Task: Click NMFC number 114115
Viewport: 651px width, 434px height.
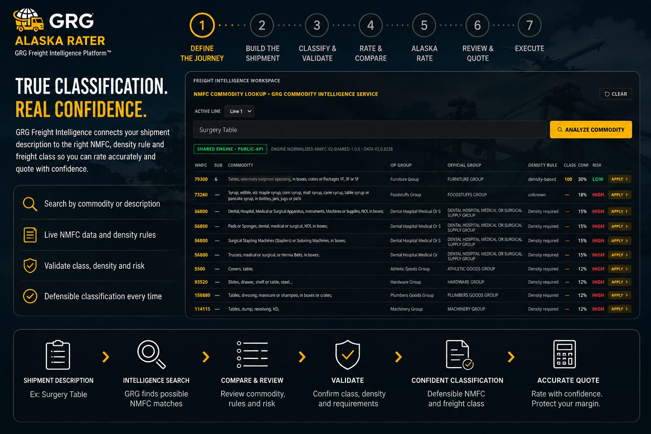Action: pyautogui.click(x=202, y=309)
